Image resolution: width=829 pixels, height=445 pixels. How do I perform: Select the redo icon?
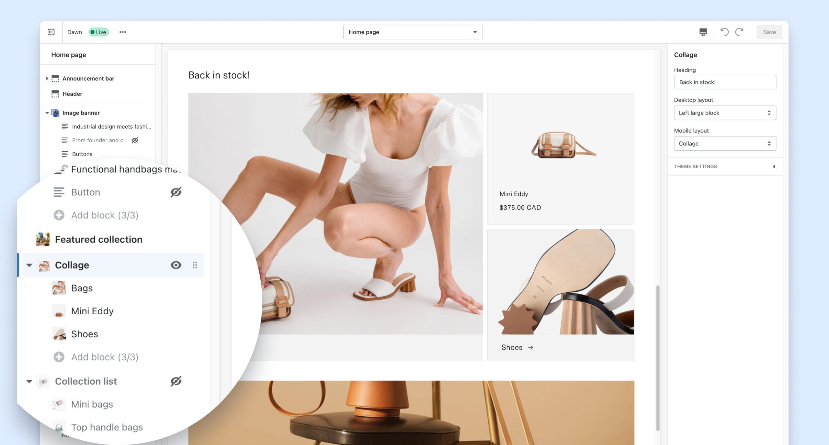tap(739, 32)
